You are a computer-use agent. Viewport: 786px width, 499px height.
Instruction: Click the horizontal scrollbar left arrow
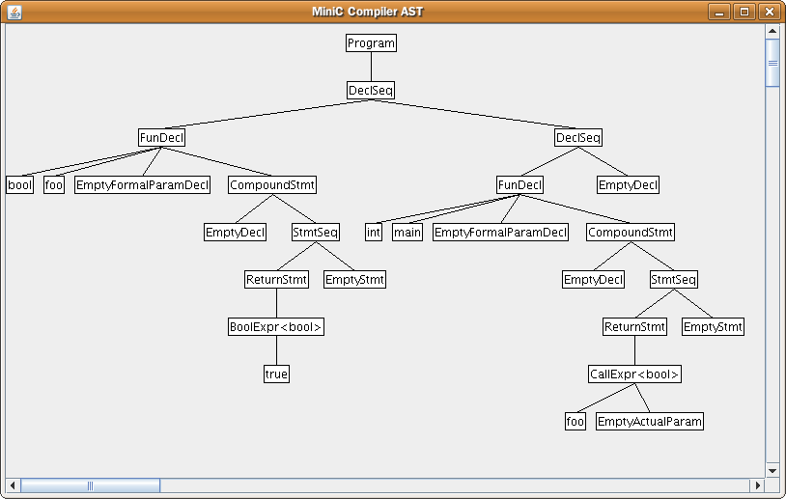[14, 485]
